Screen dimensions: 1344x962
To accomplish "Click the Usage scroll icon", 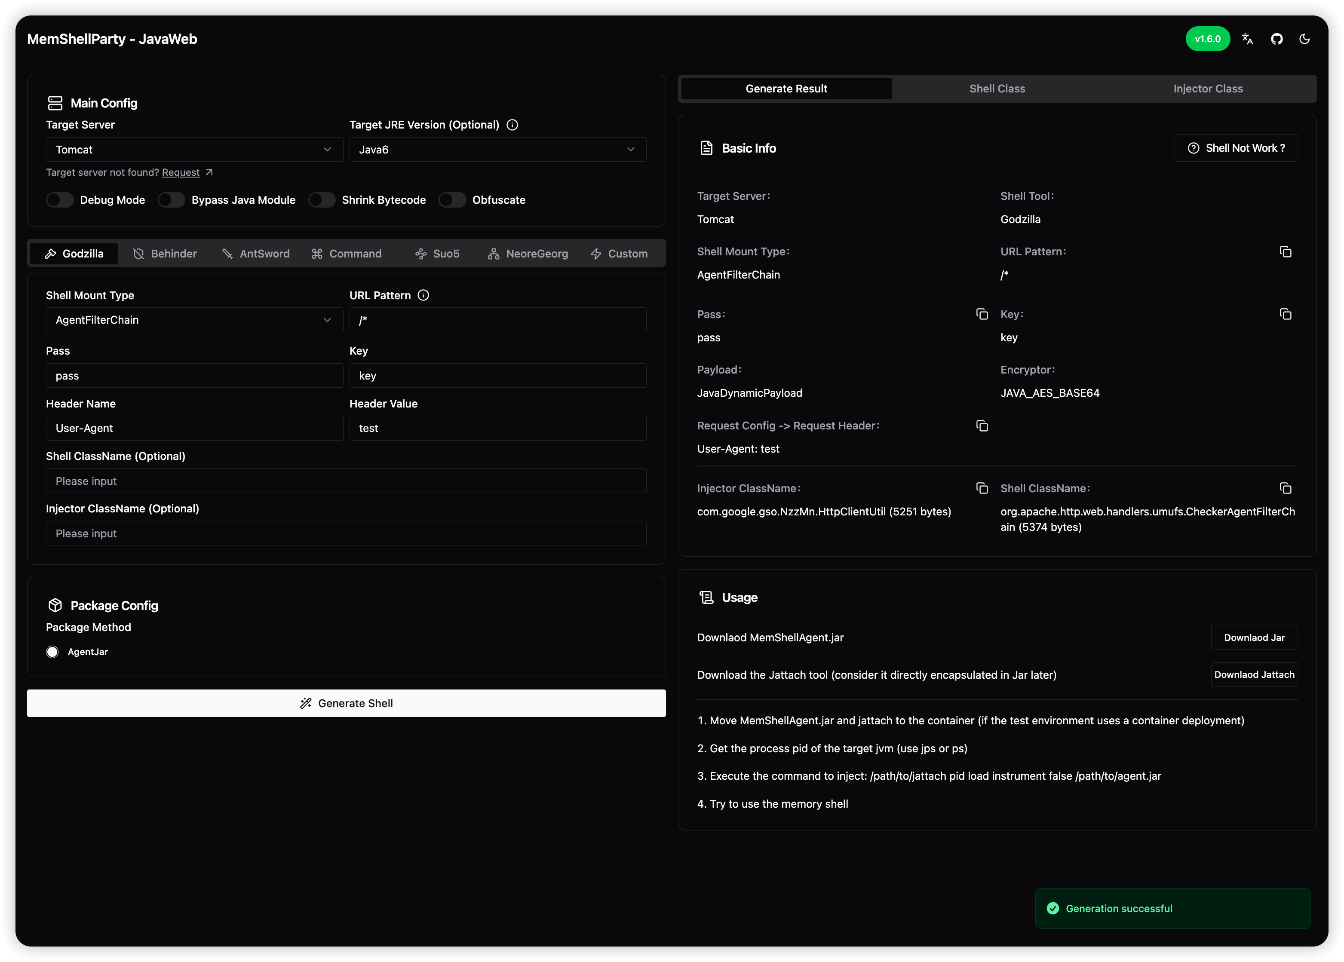I will (x=706, y=597).
